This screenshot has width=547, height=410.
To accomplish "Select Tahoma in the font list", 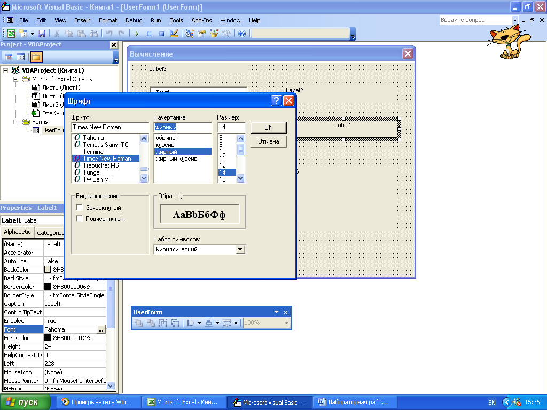I will 93,138.
